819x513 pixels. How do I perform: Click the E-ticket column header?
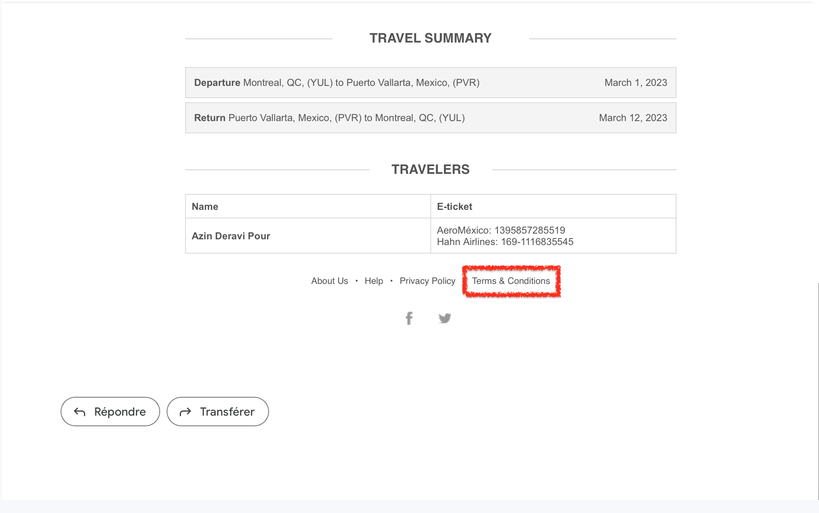(455, 206)
